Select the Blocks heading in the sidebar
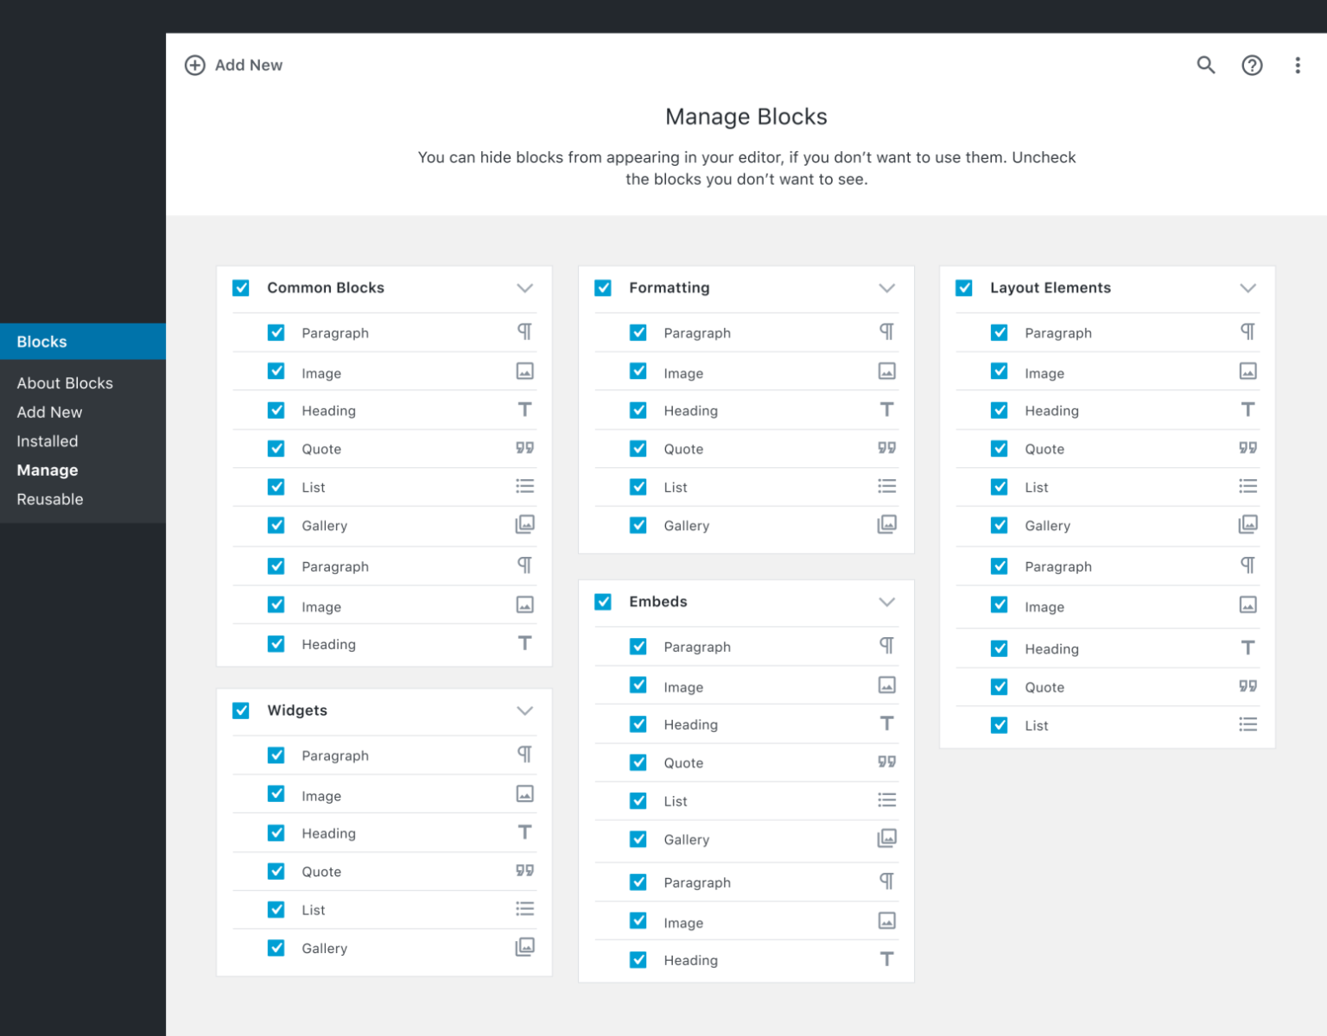This screenshot has width=1327, height=1036. click(41, 341)
